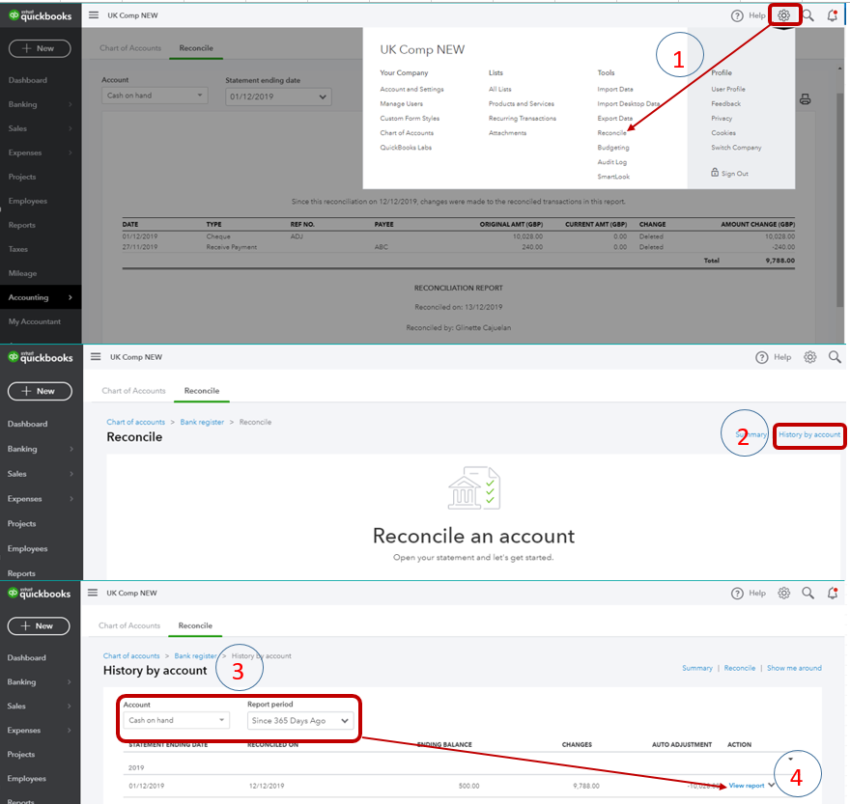Click the lock icon beside Sign Out
Viewport: 850px width, 804px height.
tap(715, 172)
